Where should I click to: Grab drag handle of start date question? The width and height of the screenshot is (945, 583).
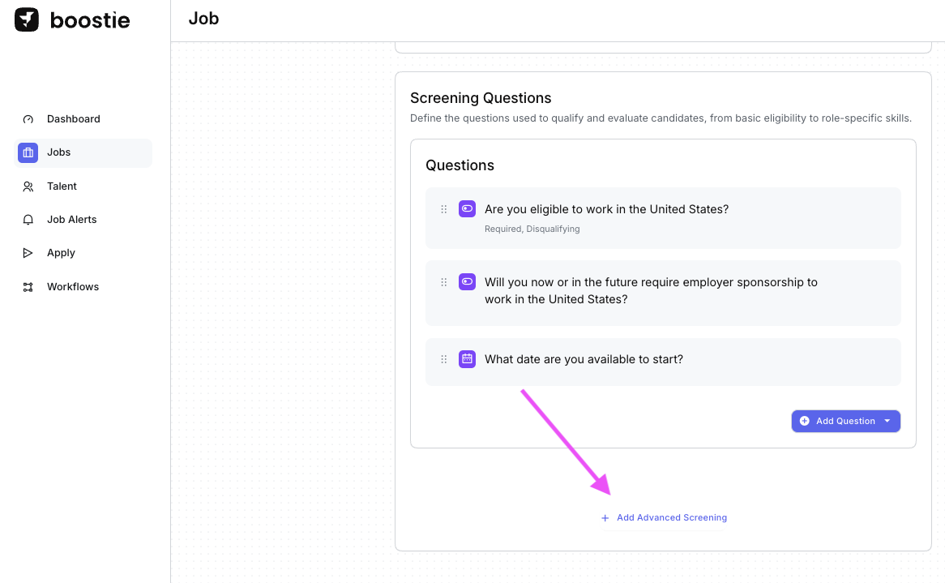click(x=444, y=359)
